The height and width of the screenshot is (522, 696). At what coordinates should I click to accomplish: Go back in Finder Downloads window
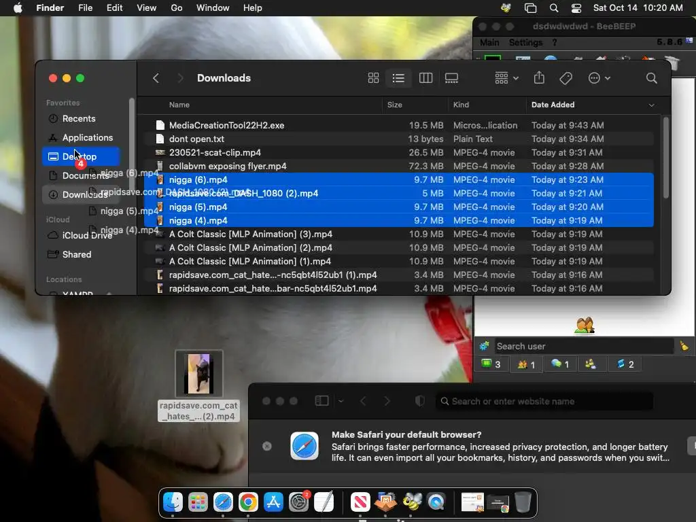pos(156,78)
